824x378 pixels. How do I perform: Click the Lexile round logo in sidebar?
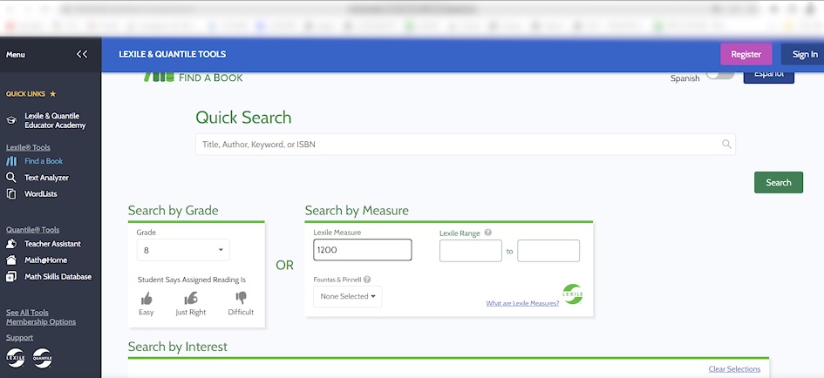coord(15,357)
